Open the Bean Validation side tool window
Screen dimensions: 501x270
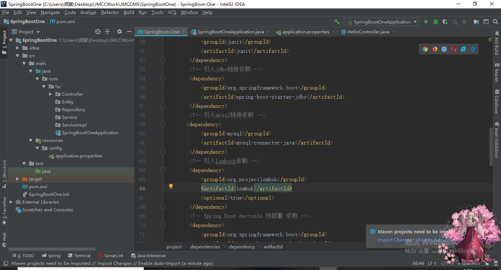497,140
